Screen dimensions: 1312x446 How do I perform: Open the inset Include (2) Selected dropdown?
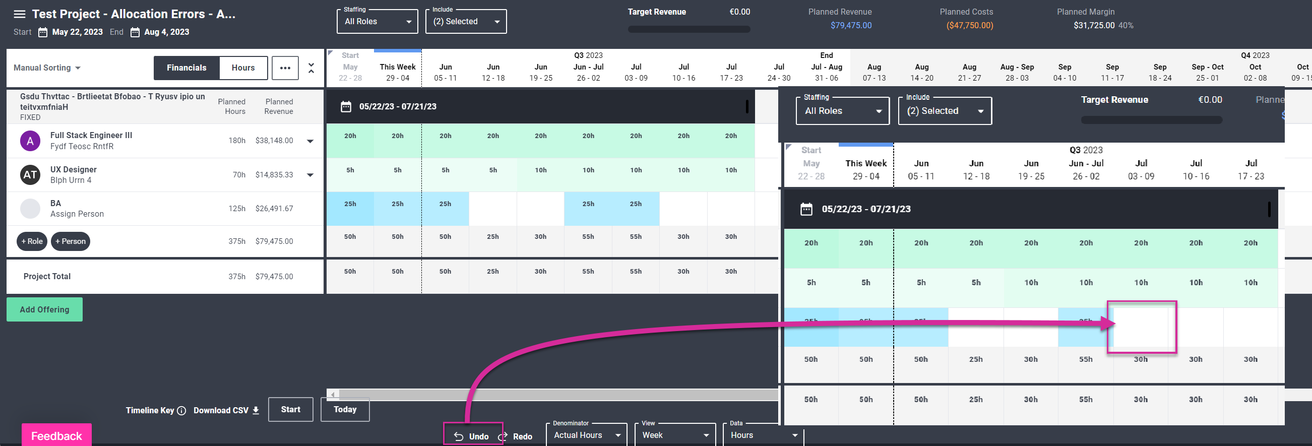point(945,111)
